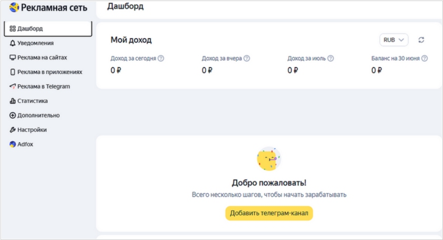Click the refresh income icon
This screenshot has height=240, width=443.
click(421, 40)
